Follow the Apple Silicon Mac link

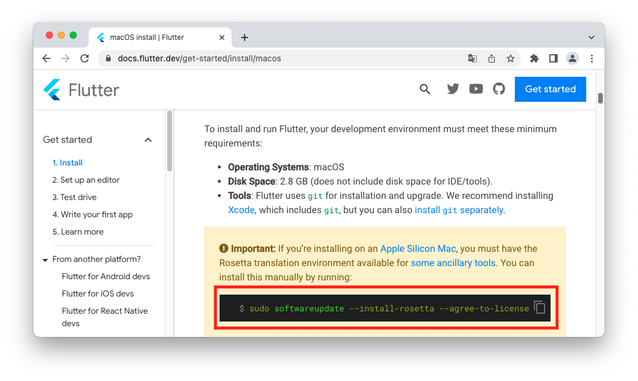pyautogui.click(x=418, y=249)
